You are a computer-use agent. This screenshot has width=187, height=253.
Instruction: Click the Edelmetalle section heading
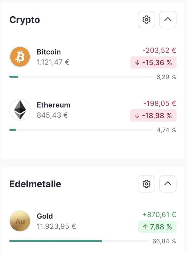(35, 184)
